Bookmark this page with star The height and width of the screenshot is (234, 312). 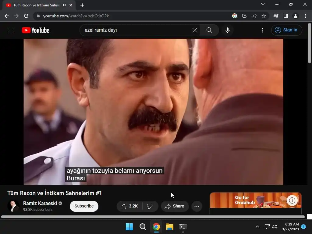(264, 16)
